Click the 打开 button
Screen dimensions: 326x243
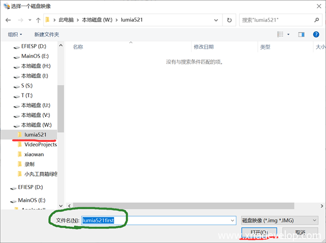259,233
